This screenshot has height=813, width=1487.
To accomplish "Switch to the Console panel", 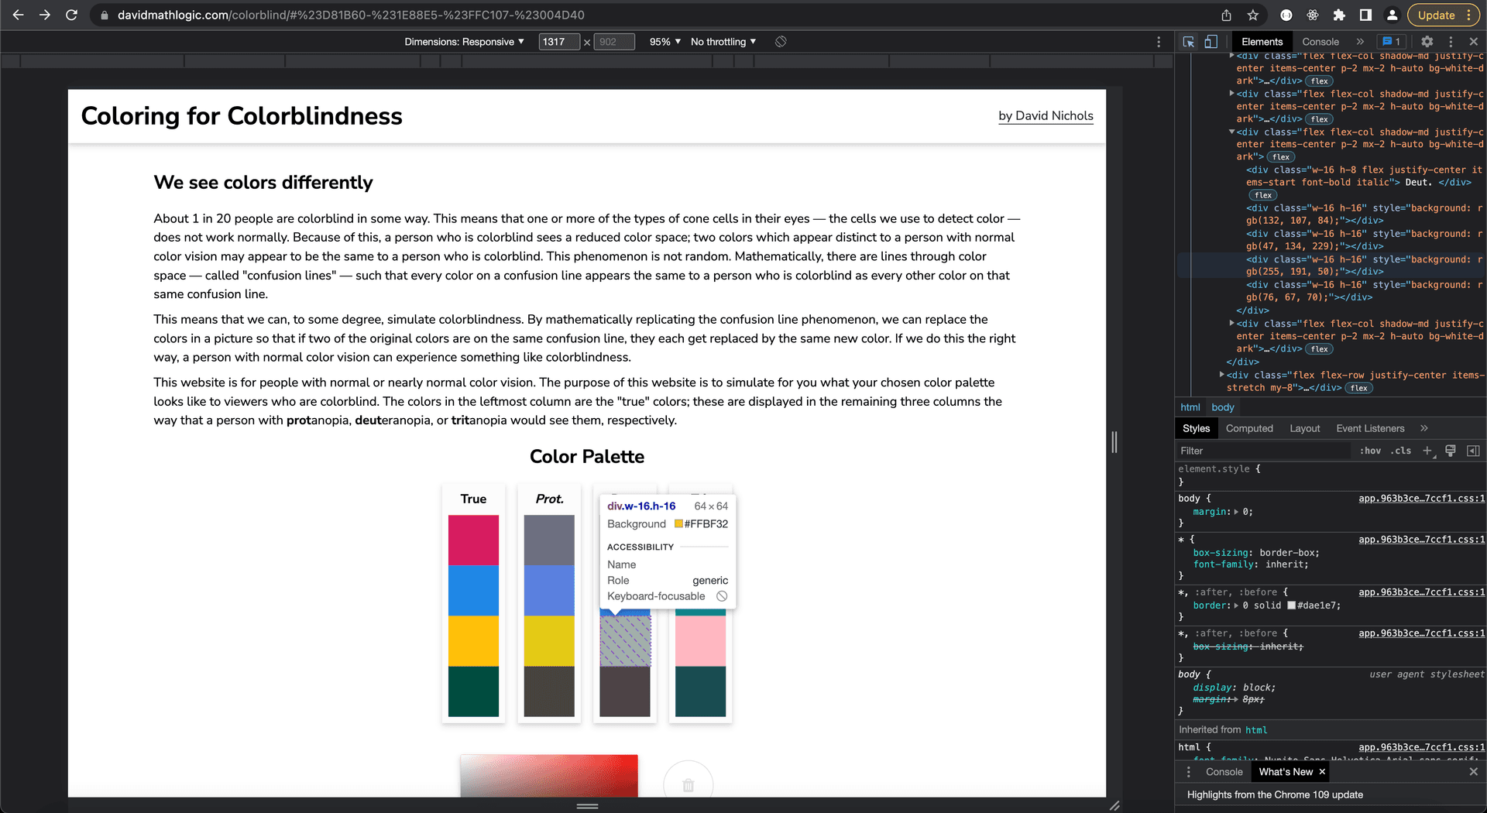I will 1320,42.
